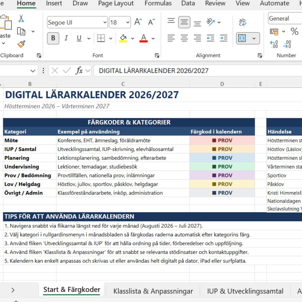Switch to the Formulas tab

(x=158, y=3)
